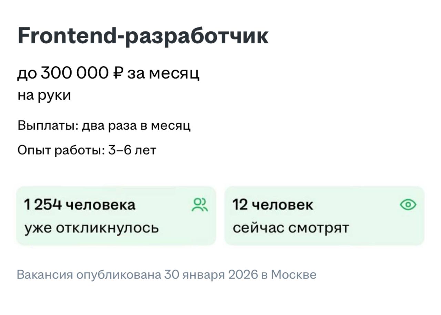The image size is (441, 315).
Task: Click the 12 человек count text
Action: 273,205
